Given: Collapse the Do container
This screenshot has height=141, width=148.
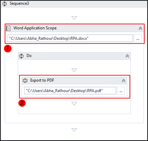Looking at the screenshot, I should (127, 56).
